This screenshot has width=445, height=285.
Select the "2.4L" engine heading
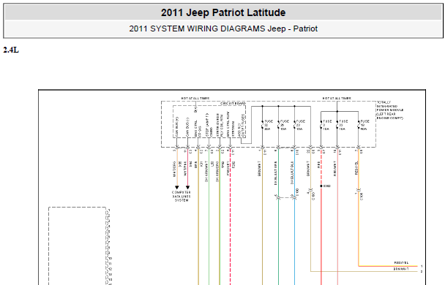[11, 50]
